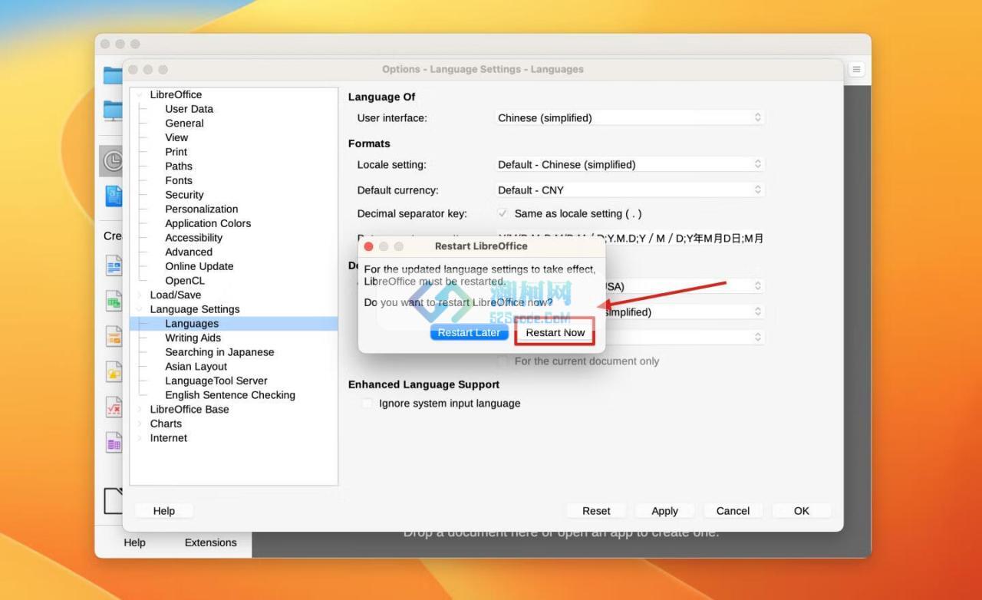Click the Remote Files icon in Start Center
The height and width of the screenshot is (600, 982).
113,110
